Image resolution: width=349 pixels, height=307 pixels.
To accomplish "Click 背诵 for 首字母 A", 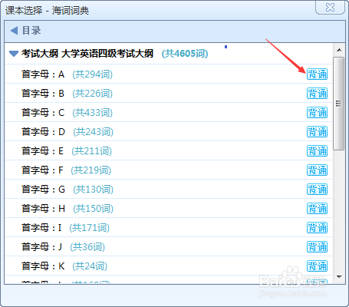I will point(317,74).
